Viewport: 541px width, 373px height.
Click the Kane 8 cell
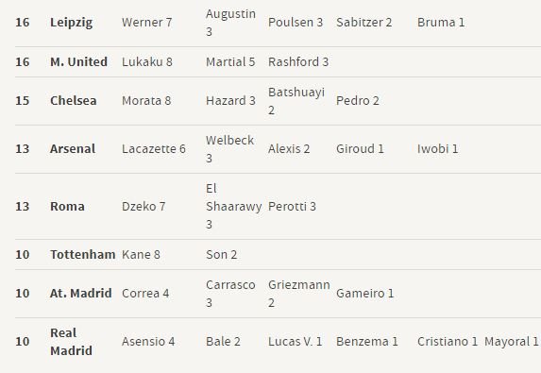tap(141, 254)
